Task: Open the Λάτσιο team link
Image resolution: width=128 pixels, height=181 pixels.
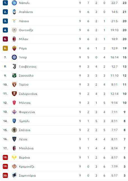Action: [x=24, y=21]
